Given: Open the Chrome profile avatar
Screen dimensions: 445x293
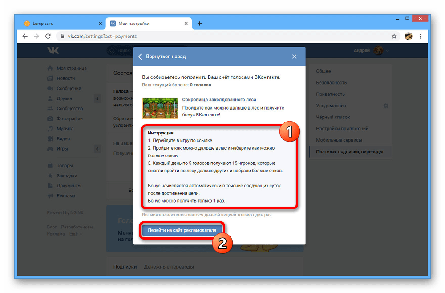Looking at the screenshot, I should point(408,36).
